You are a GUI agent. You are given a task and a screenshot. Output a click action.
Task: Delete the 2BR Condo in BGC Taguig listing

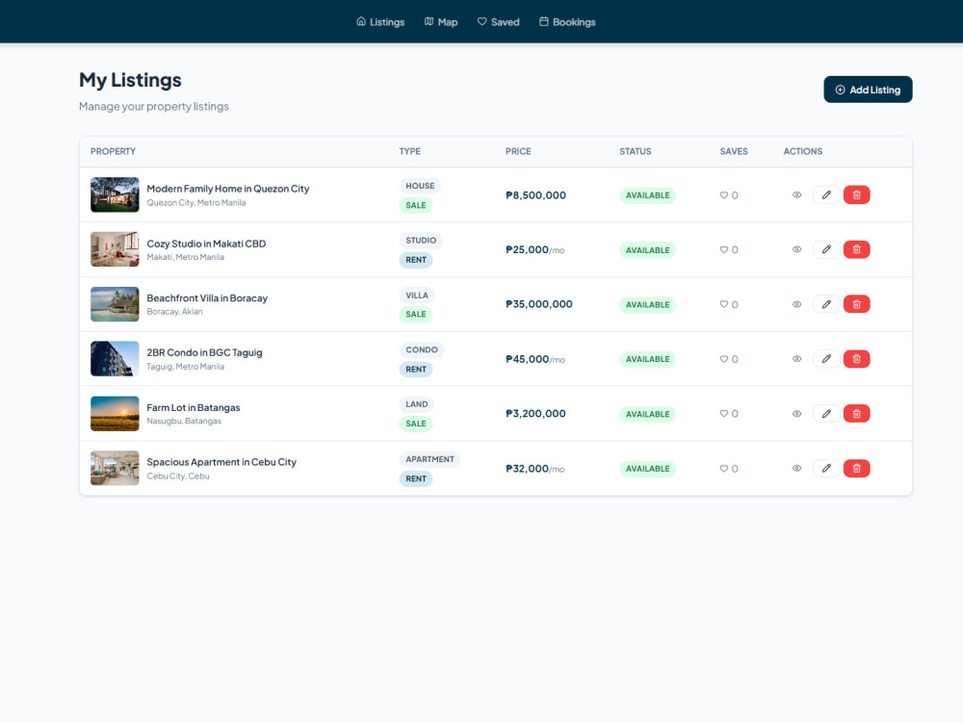click(856, 359)
